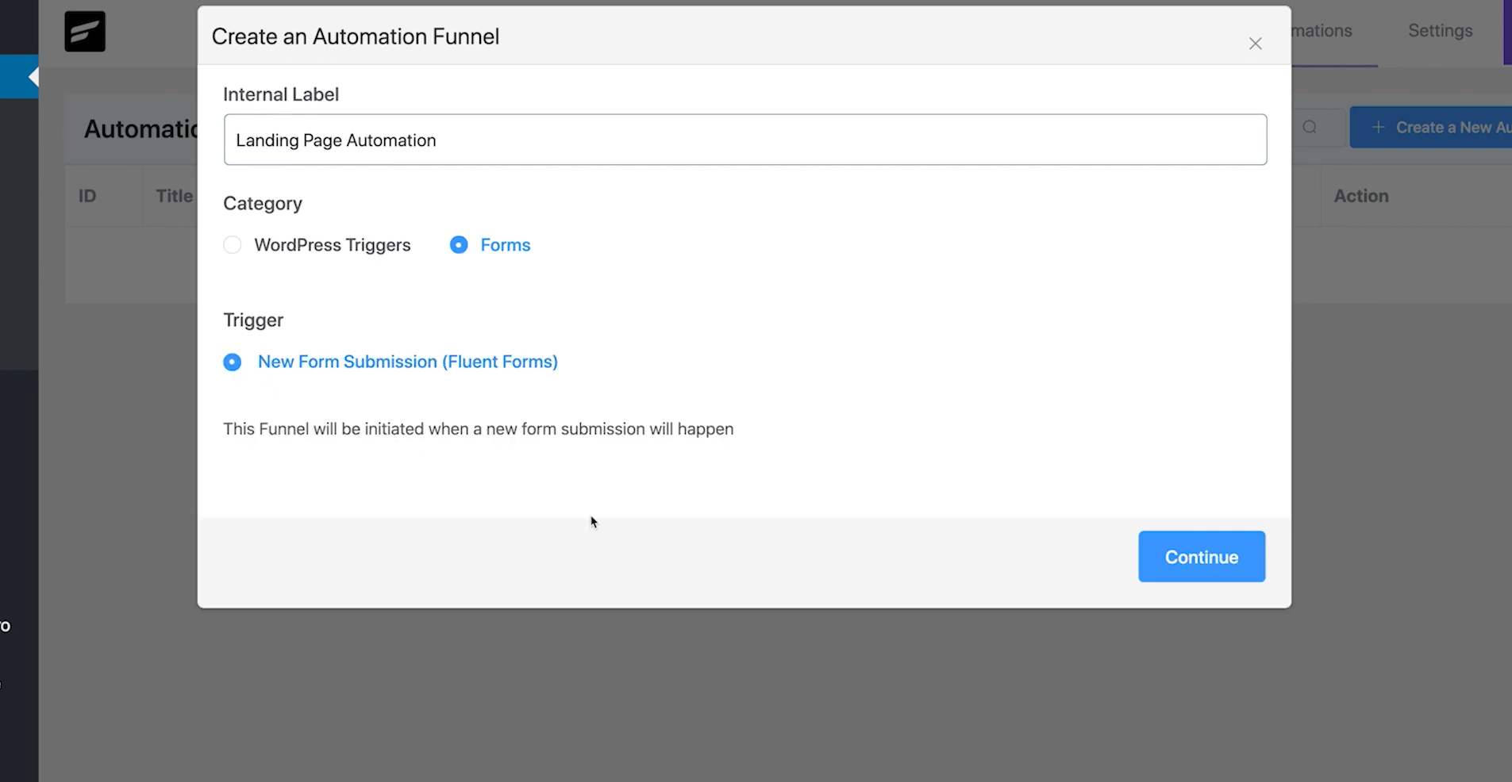1512x782 pixels.
Task: Click the search magnifier icon
Action: (x=1311, y=127)
